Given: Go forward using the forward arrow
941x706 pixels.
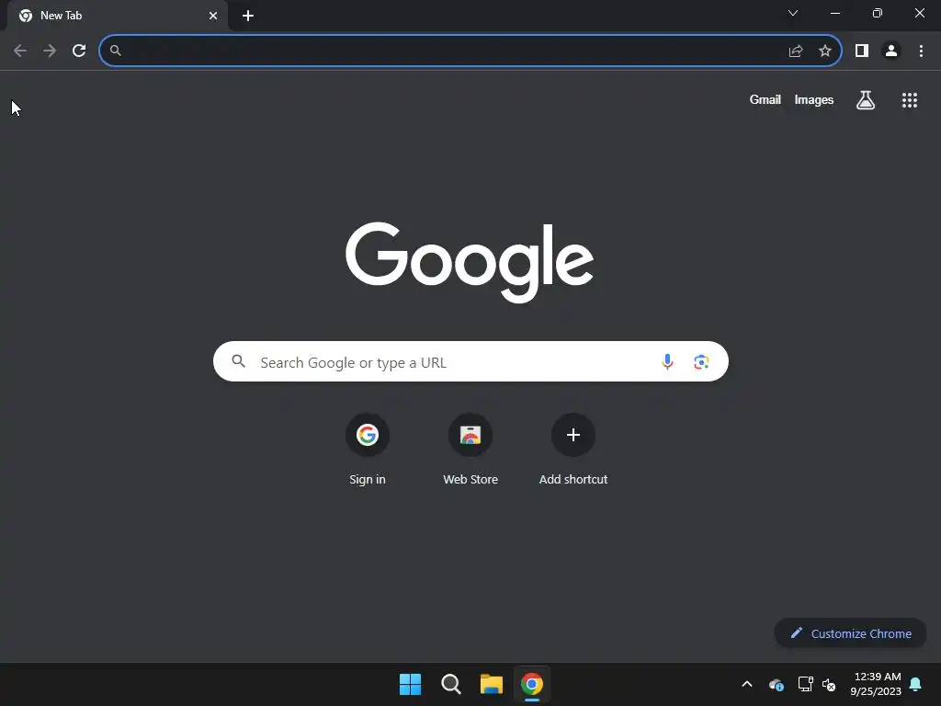Looking at the screenshot, I should (x=50, y=51).
